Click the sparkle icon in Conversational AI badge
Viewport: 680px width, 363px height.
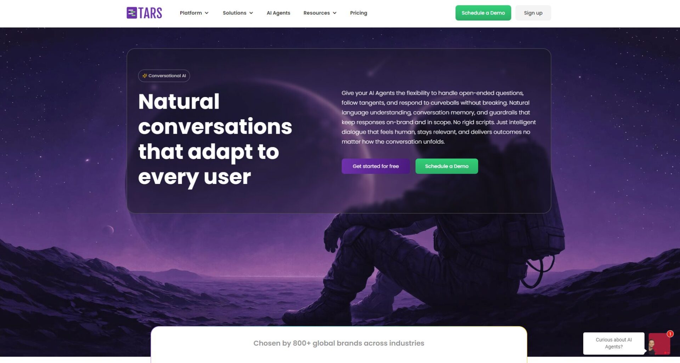point(144,76)
